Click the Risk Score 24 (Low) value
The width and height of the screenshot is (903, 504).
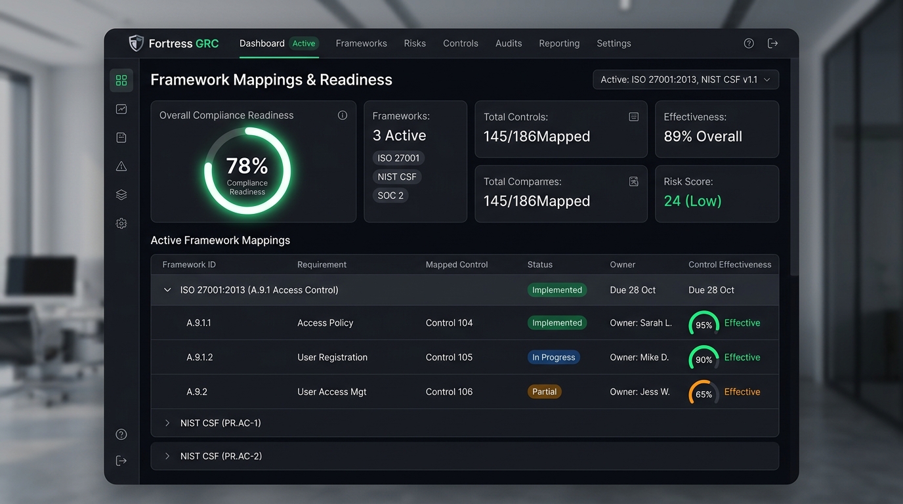point(692,201)
